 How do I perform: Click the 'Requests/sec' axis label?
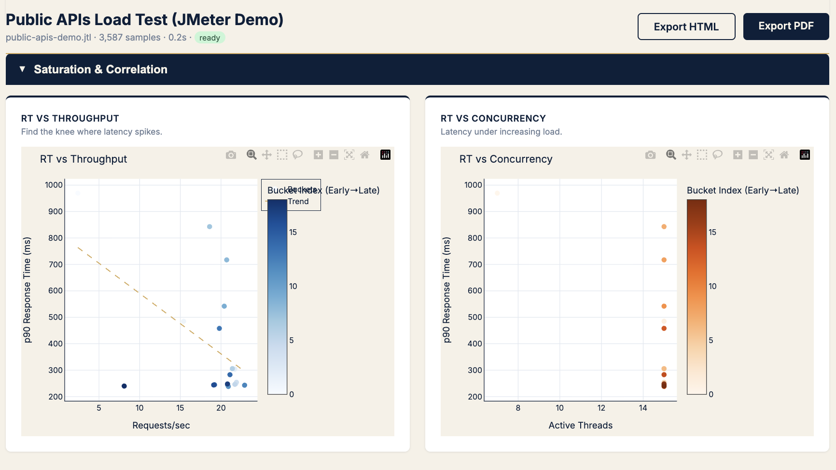[161, 425]
